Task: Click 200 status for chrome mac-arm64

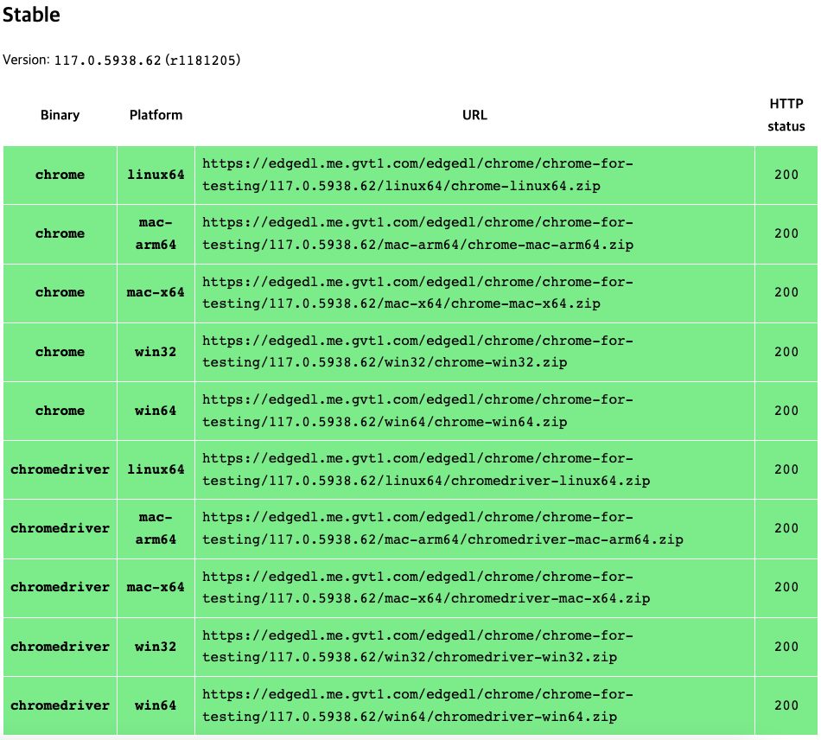Action: pos(786,233)
